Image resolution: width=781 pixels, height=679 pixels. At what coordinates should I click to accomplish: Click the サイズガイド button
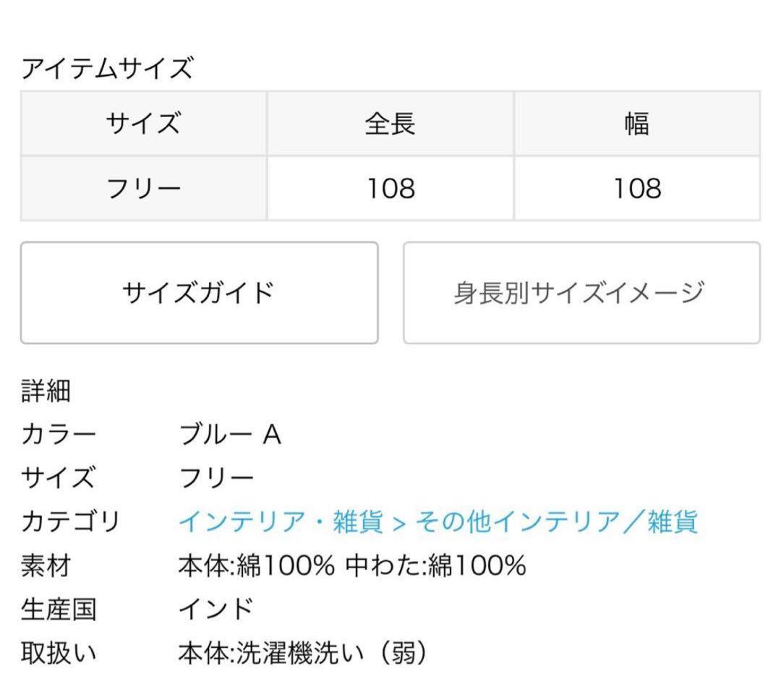click(199, 291)
